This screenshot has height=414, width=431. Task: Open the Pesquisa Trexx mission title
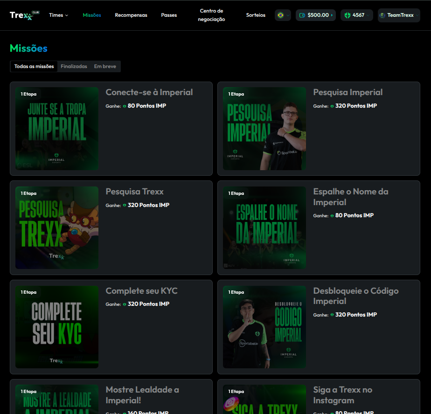point(135,192)
